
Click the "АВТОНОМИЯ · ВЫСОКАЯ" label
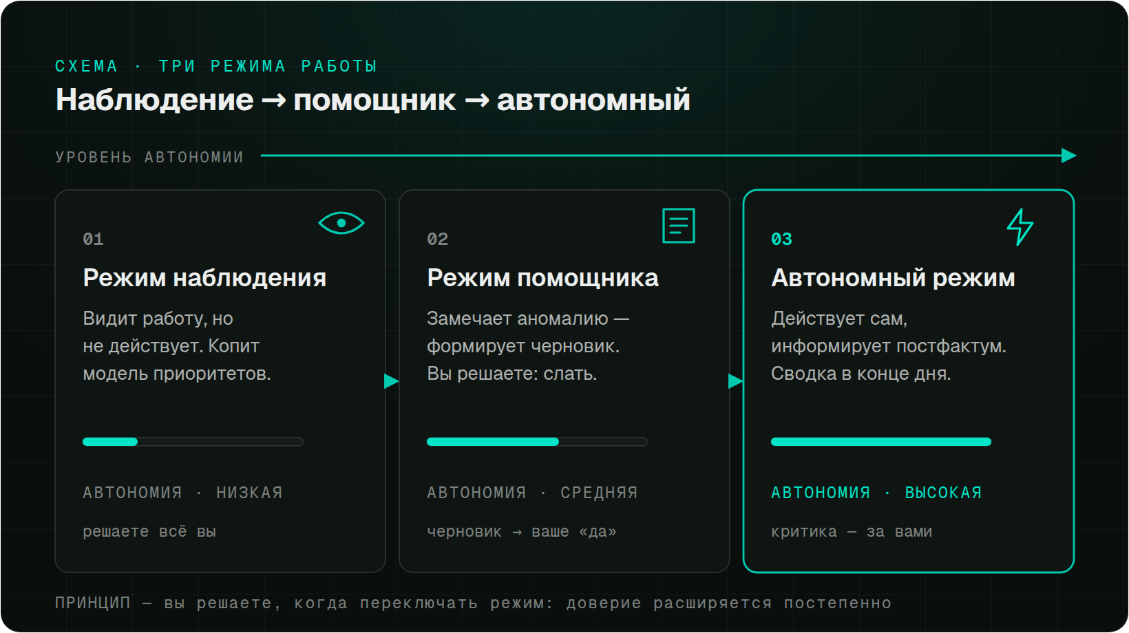click(876, 493)
